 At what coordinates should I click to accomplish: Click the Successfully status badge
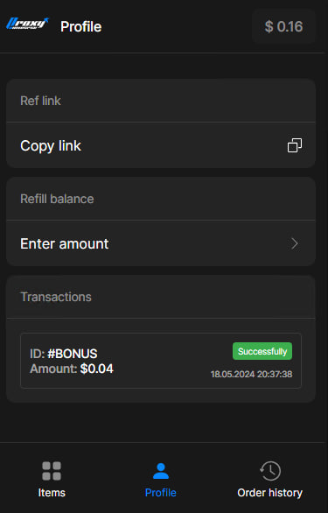(262, 351)
